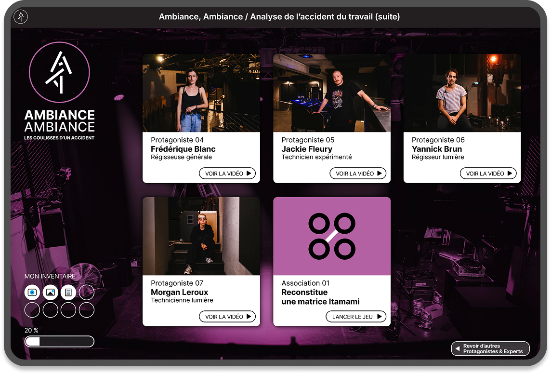
Task: Play the video for Frédérique Blanc
Action: pos(227,174)
